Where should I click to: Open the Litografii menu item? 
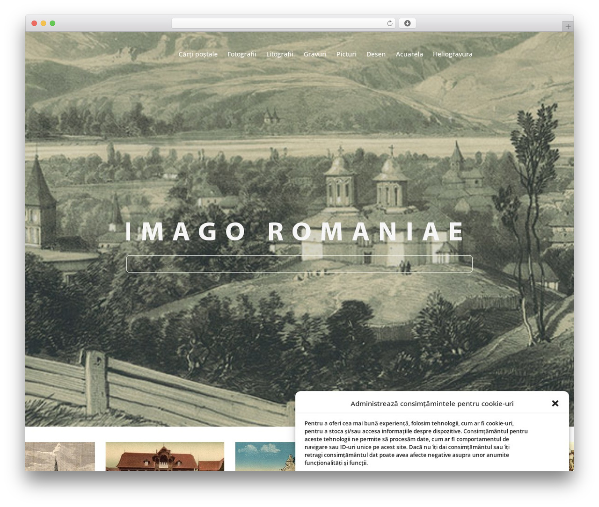pos(280,54)
